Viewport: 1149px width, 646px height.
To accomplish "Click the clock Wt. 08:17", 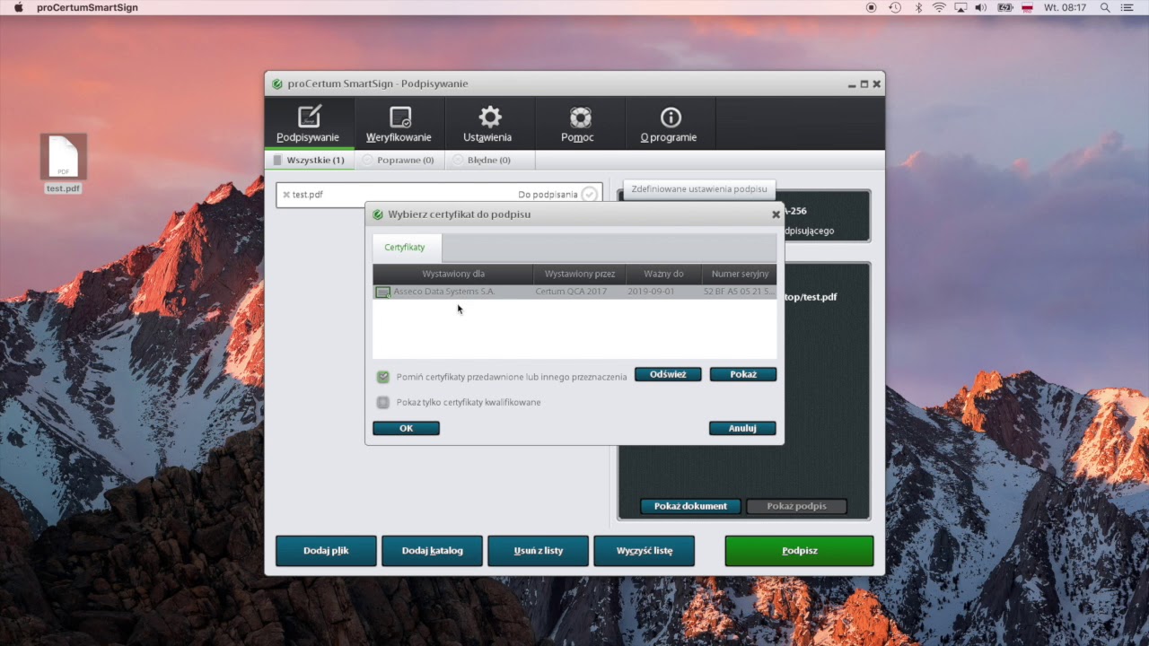I will tap(1066, 7).
